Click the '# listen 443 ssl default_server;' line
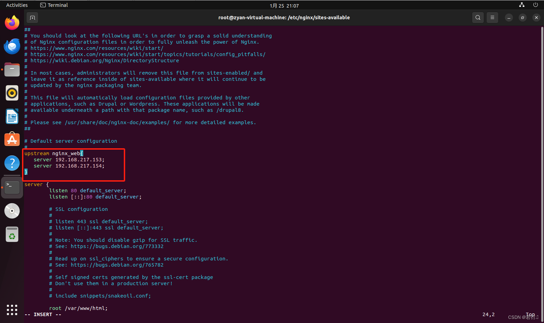This screenshot has width=544, height=323. [x=98, y=222]
